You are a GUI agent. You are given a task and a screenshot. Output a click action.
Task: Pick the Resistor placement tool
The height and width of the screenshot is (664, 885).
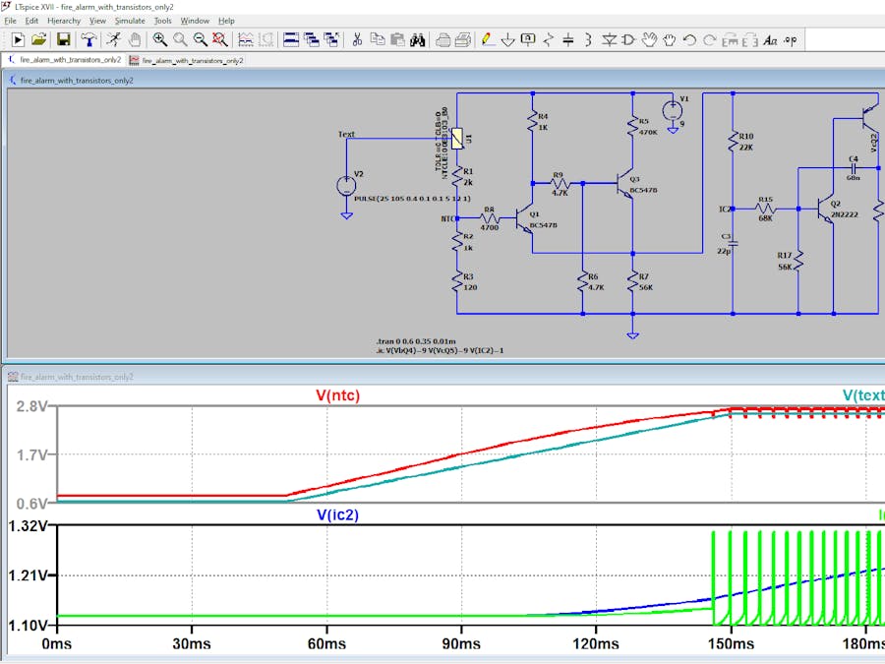tap(548, 39)
